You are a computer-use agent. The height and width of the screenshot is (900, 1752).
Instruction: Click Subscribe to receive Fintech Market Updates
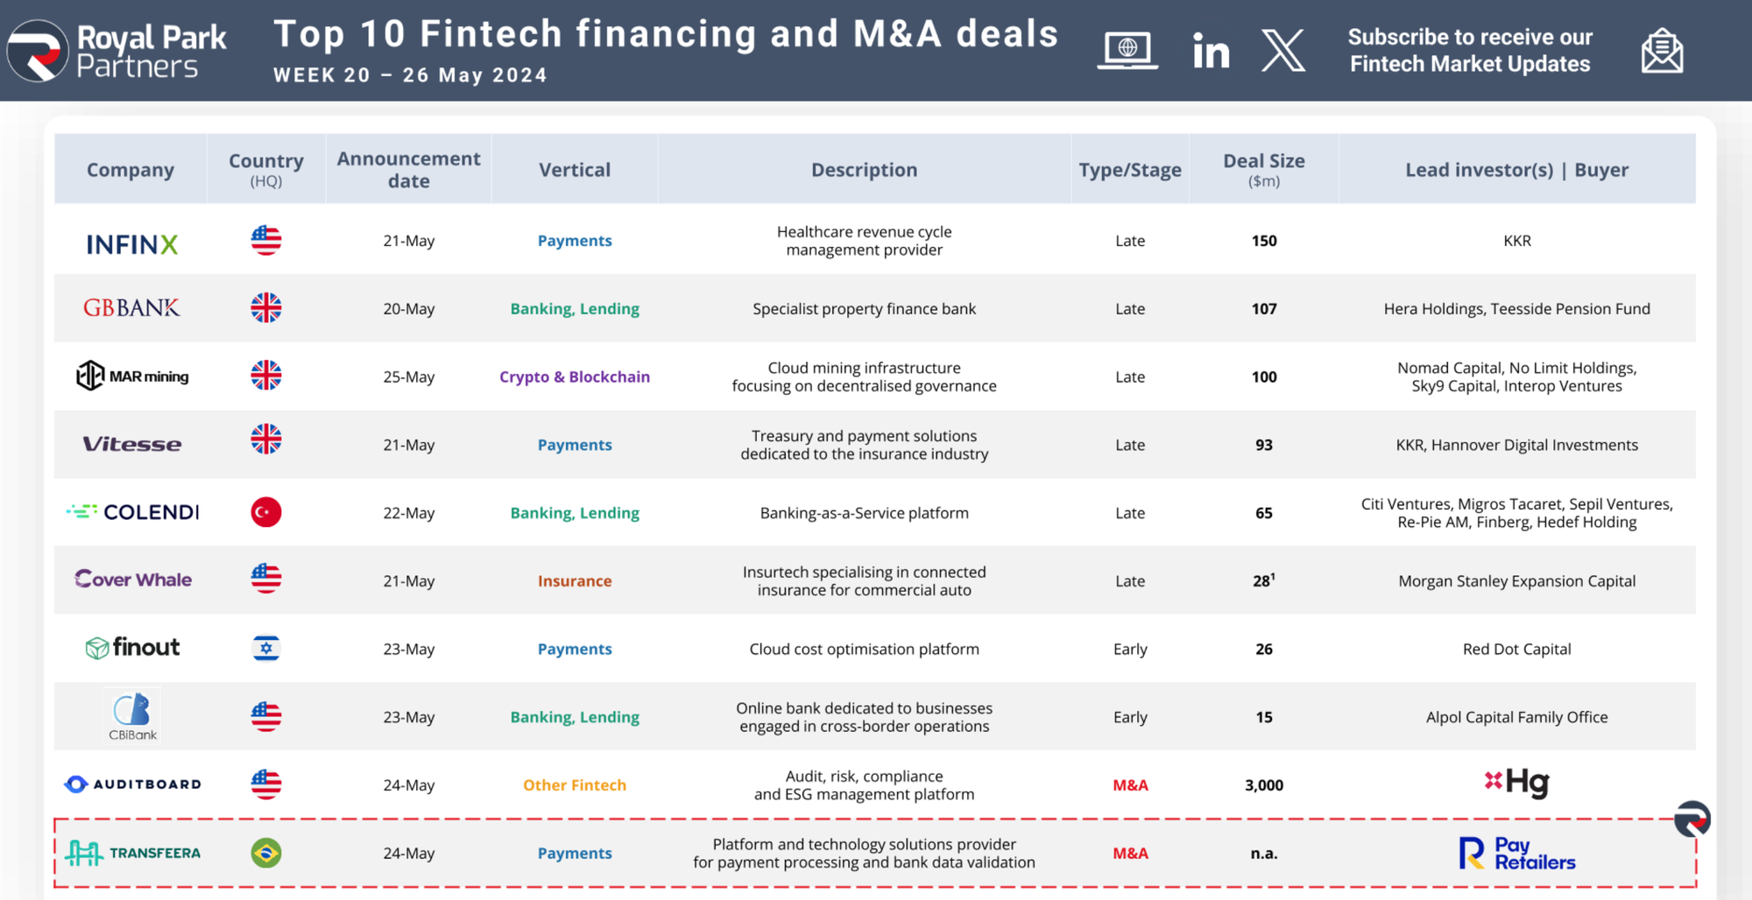coord(1470,51)
